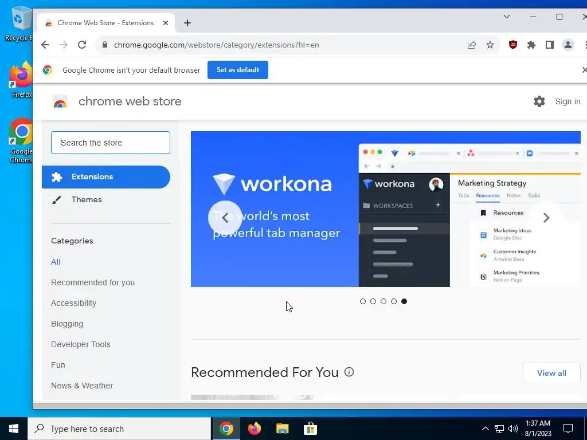Select the third carousel dot
The height and width of the screenshot is (440, 587).
click(383, 301)
